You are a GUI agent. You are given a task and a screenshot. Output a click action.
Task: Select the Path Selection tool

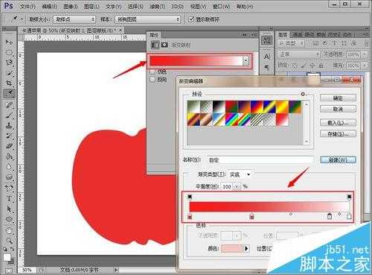tap(9, 209)
